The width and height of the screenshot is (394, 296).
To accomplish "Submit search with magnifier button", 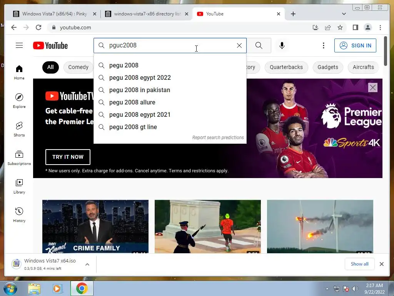I will coord(259,45).
